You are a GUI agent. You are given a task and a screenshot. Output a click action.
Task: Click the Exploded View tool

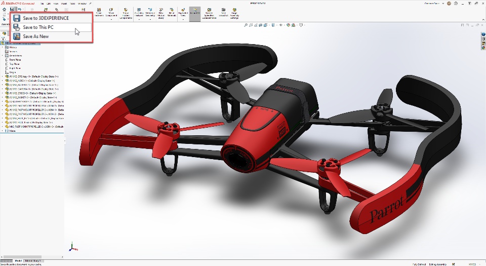pos(183,13)
